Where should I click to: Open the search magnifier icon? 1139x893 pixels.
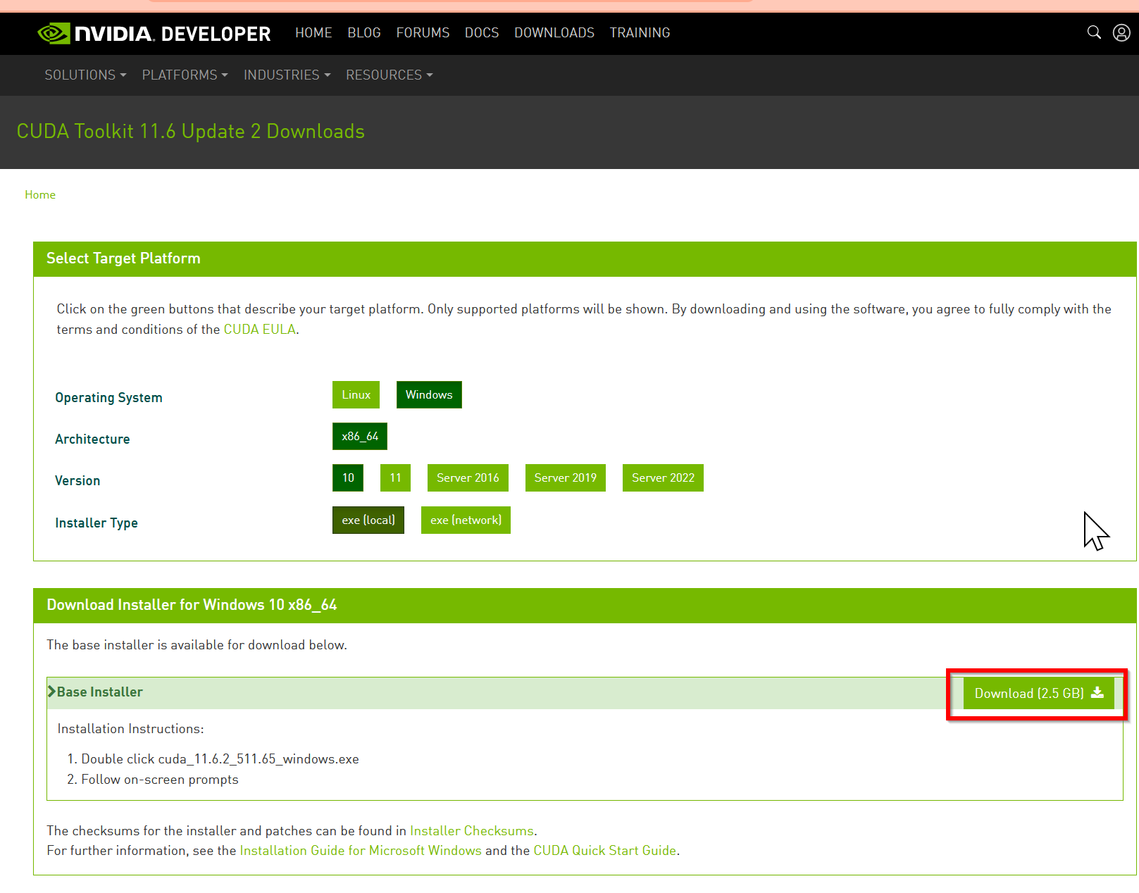coord(1094,32)
